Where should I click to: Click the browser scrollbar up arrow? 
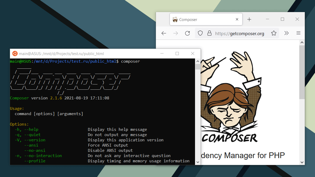[x=302, y=42]
